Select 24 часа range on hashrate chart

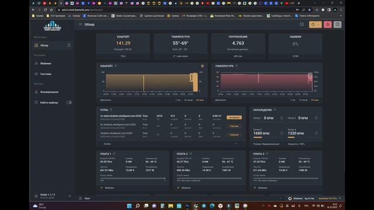[x=200, y=100]
